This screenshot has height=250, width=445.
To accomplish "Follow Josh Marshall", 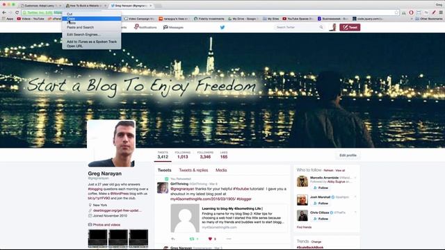I will (x=321, y=203).
